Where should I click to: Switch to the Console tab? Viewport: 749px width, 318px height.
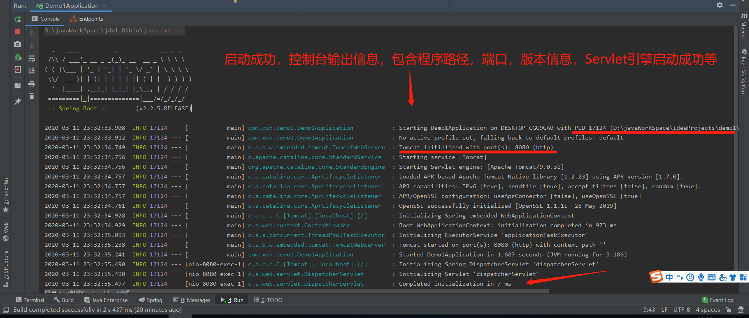(46, 19)
